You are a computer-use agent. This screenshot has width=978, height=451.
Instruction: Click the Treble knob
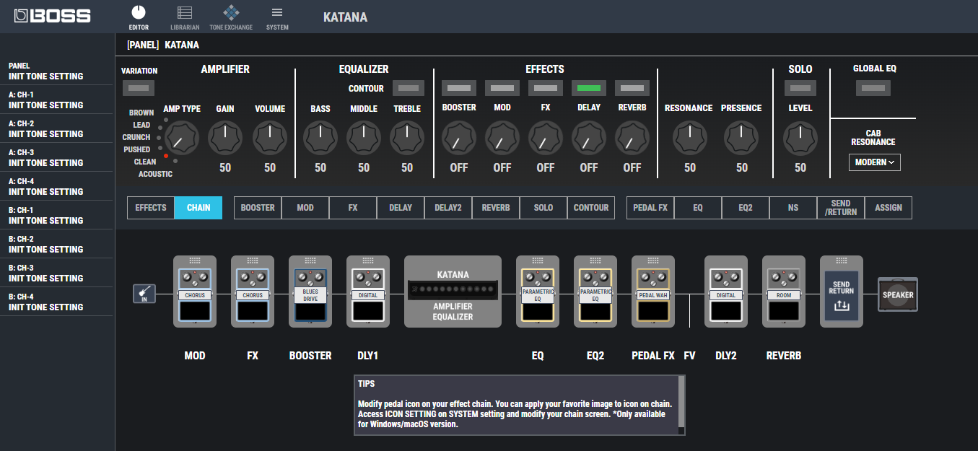click(x=407, y=137)
